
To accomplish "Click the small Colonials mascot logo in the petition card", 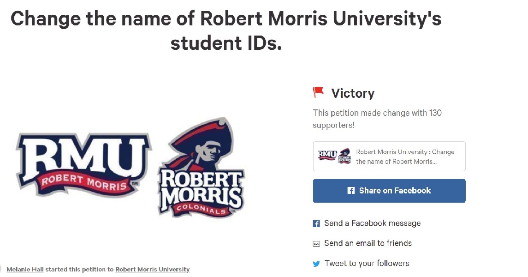I will point(345,156).
